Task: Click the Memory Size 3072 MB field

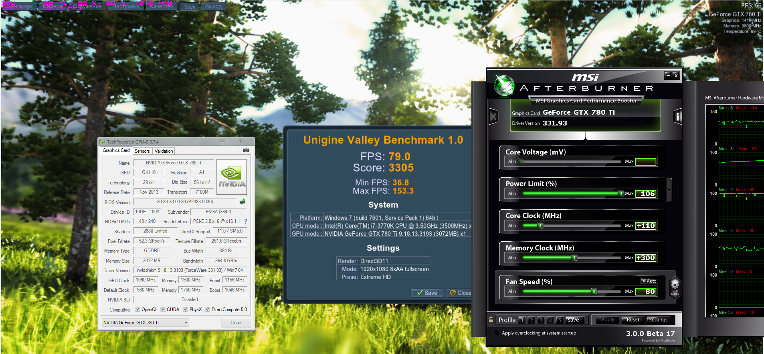Action: coord(152,261)
